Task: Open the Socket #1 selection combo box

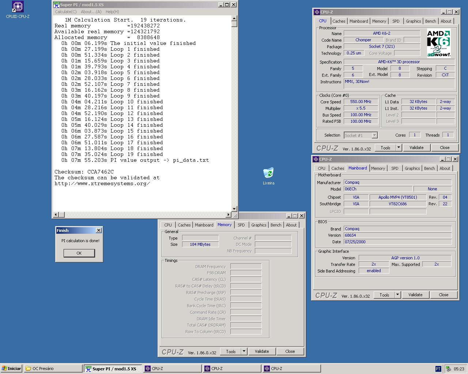Action: click(x=361, y=136)
